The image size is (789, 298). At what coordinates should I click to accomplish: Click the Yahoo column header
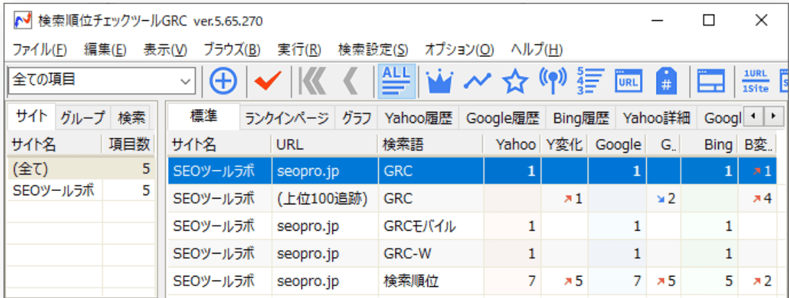[x=516, y=144]
